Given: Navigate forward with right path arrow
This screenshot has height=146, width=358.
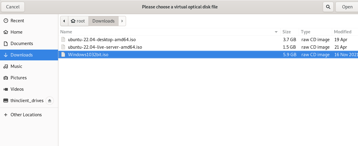Looking at the screenshot, I should pyautogui.click(x=122, y=21).
